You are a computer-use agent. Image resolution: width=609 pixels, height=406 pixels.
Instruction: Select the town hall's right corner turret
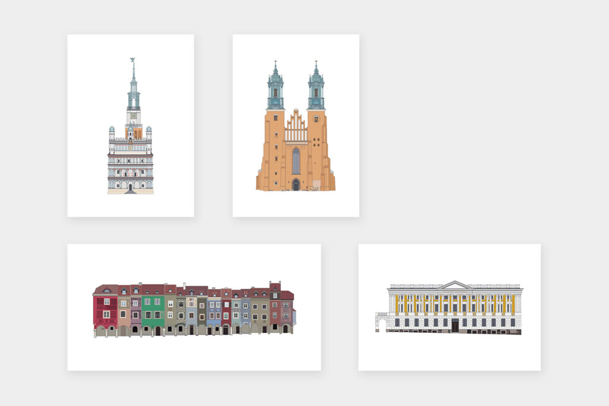[149, 132]
